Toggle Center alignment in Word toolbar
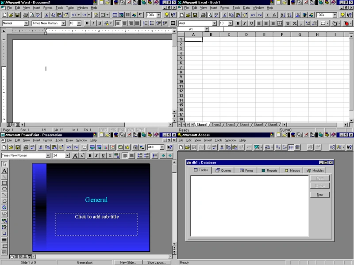 [124, 23]
